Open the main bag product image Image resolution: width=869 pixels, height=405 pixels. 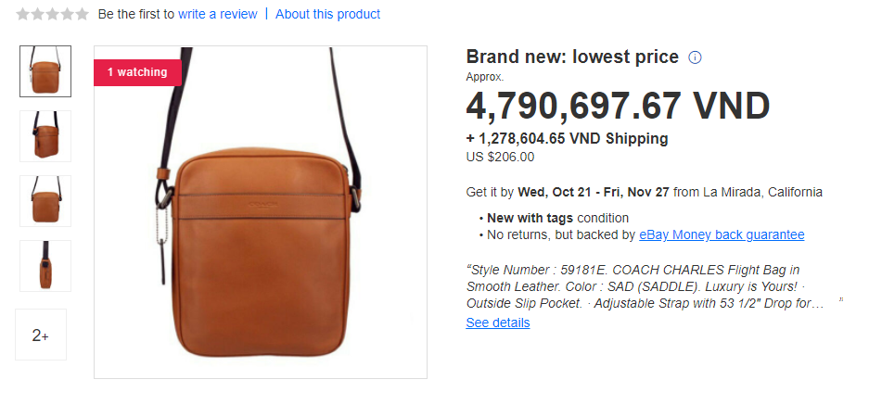261,212
